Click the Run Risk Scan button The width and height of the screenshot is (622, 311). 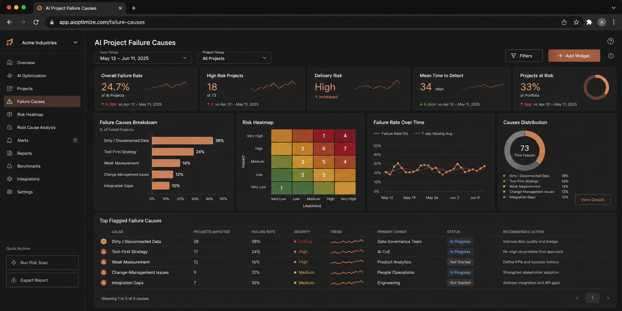(x=42, y=263)
